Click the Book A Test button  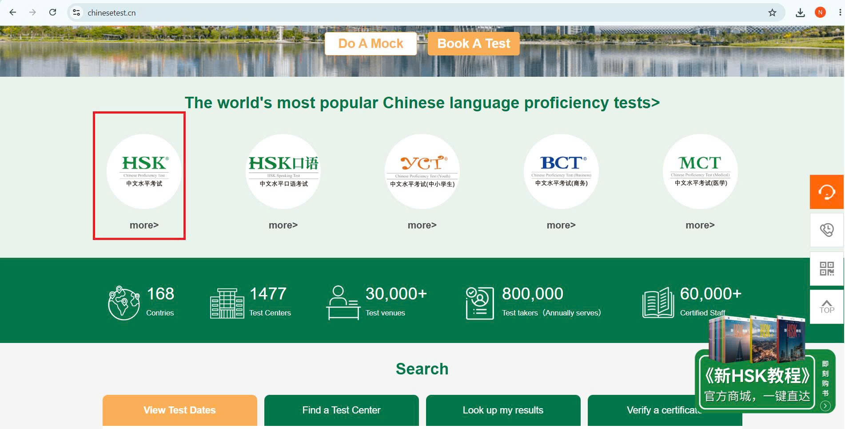pos(474,43)
